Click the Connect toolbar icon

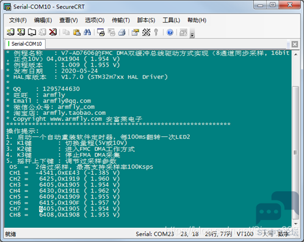coord(10,32)
